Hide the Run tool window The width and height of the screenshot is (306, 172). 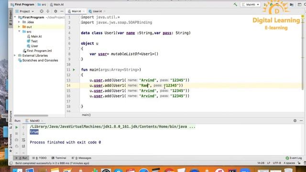click(x=301, y=121)
